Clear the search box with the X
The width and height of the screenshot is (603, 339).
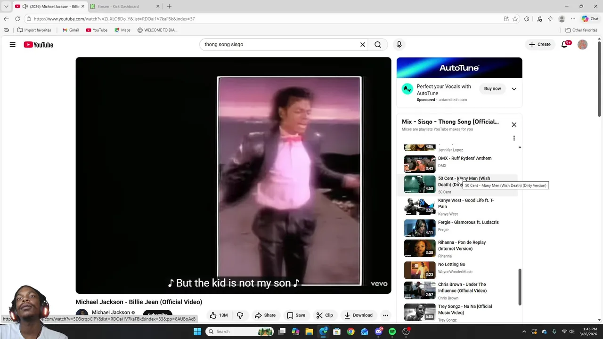tap(363, 45)
